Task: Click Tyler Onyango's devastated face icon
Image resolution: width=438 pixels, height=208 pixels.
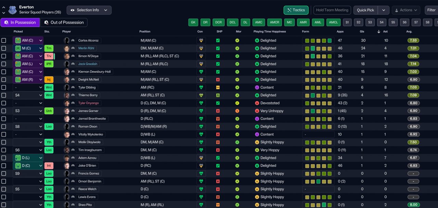Action: click(257, 103)
